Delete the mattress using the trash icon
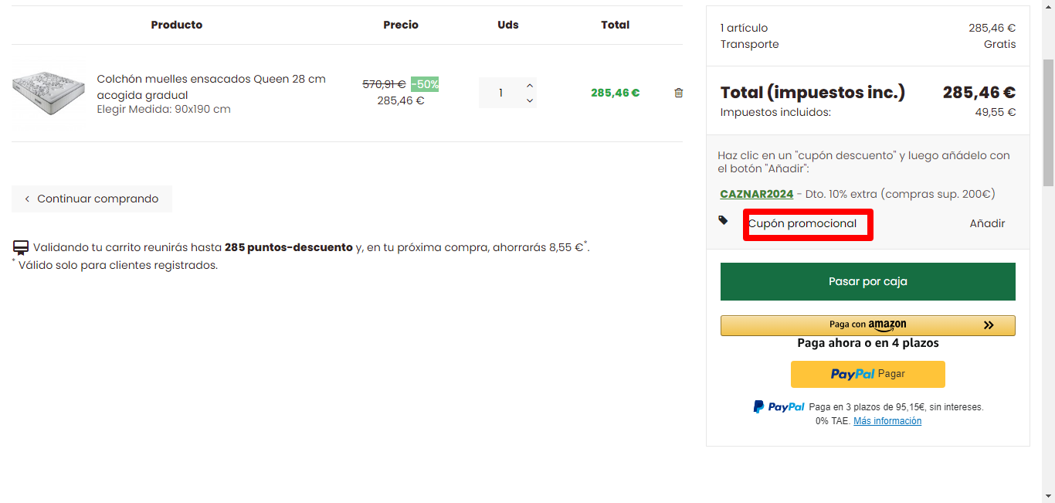Viewport: 1055px width, 503px height. 679,93
